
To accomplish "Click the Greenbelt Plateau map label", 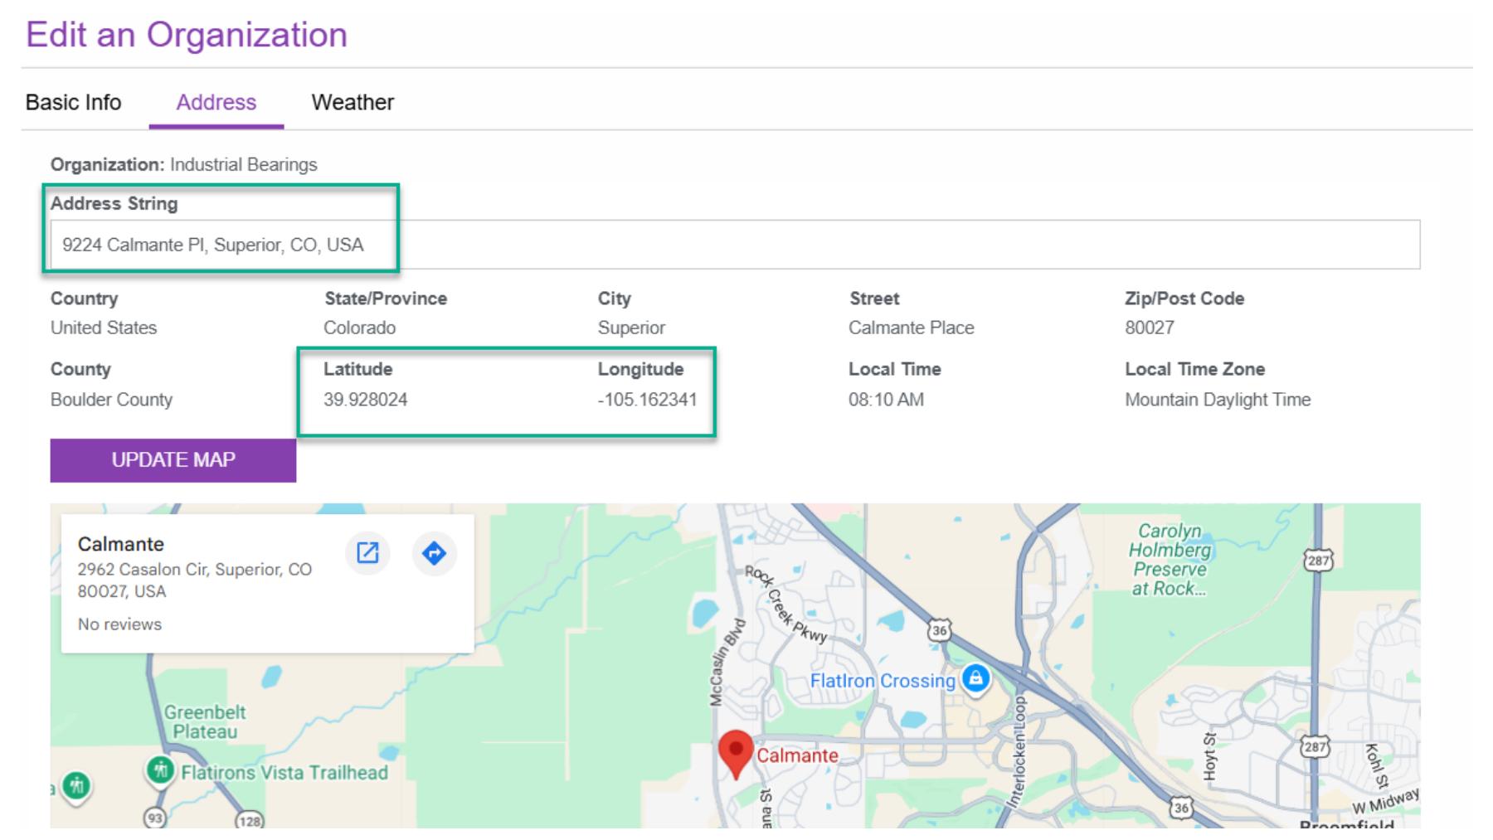I will click(205, 721).
